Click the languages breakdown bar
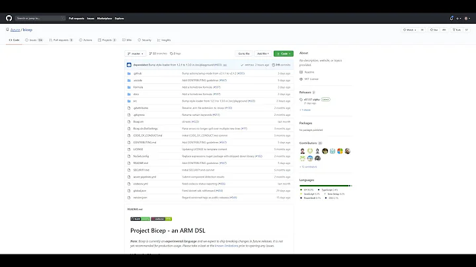The image size is (476, 267). 325,186
